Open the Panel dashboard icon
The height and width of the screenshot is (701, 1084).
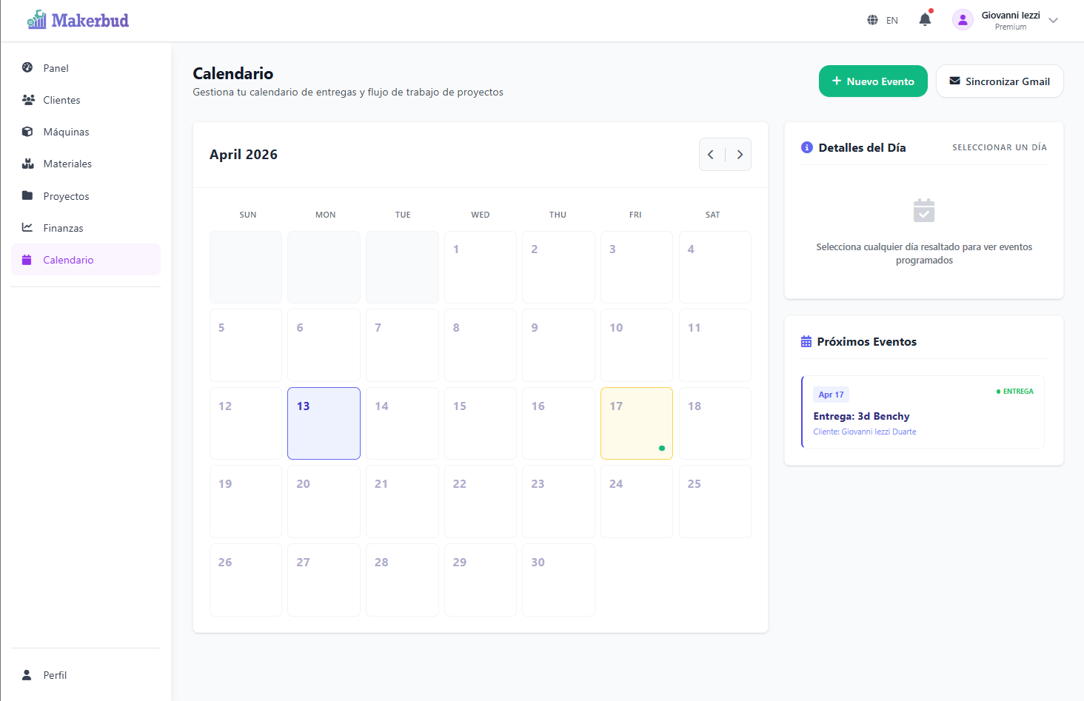click(x=27, y=67)
